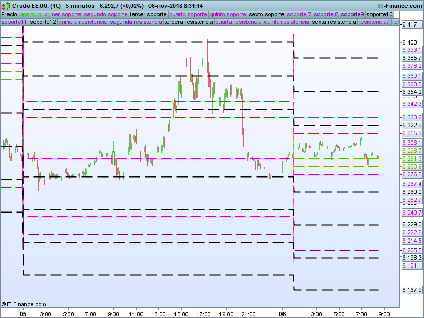Select the 'Precio' indicator label

pyautogui.click(x=9, y=14)
